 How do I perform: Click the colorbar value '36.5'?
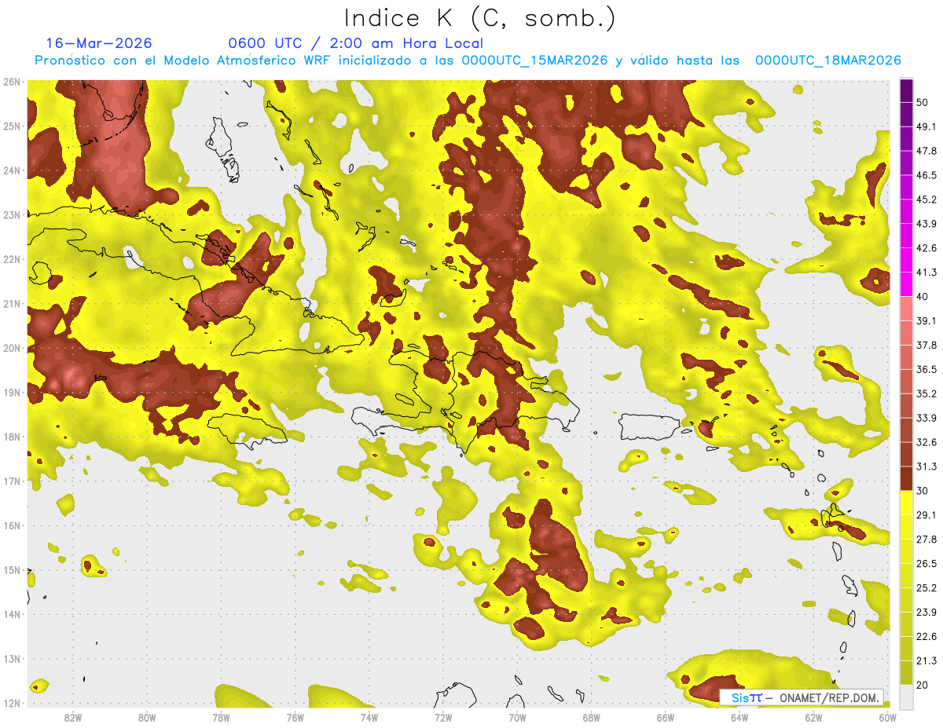[926, 369]
